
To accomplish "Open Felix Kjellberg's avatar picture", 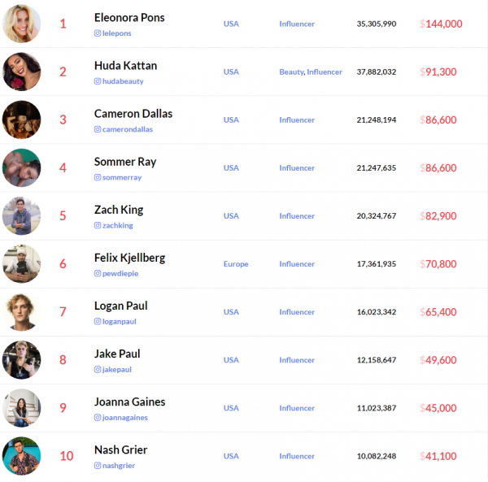I will click(x=22, y=263).
